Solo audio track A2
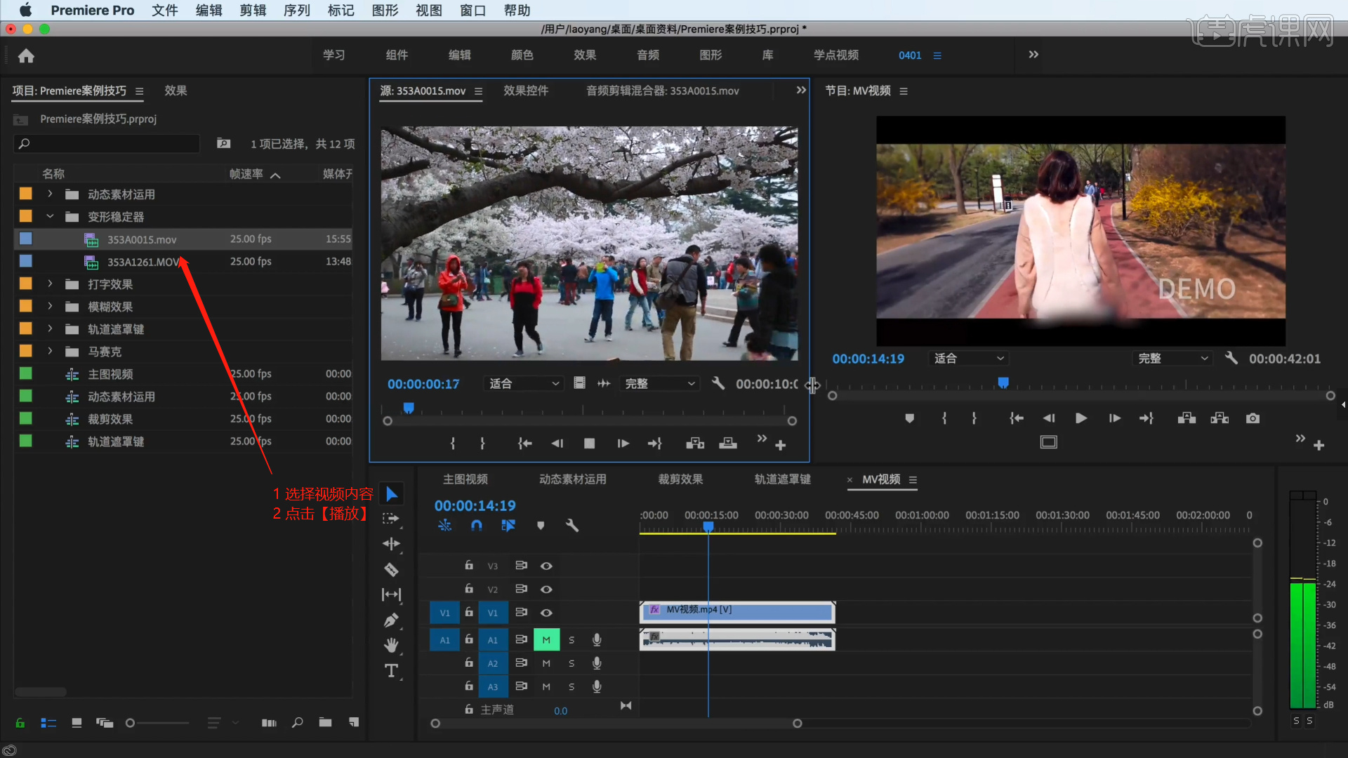This screenshot has width=1348, height=758. [571, 663]
